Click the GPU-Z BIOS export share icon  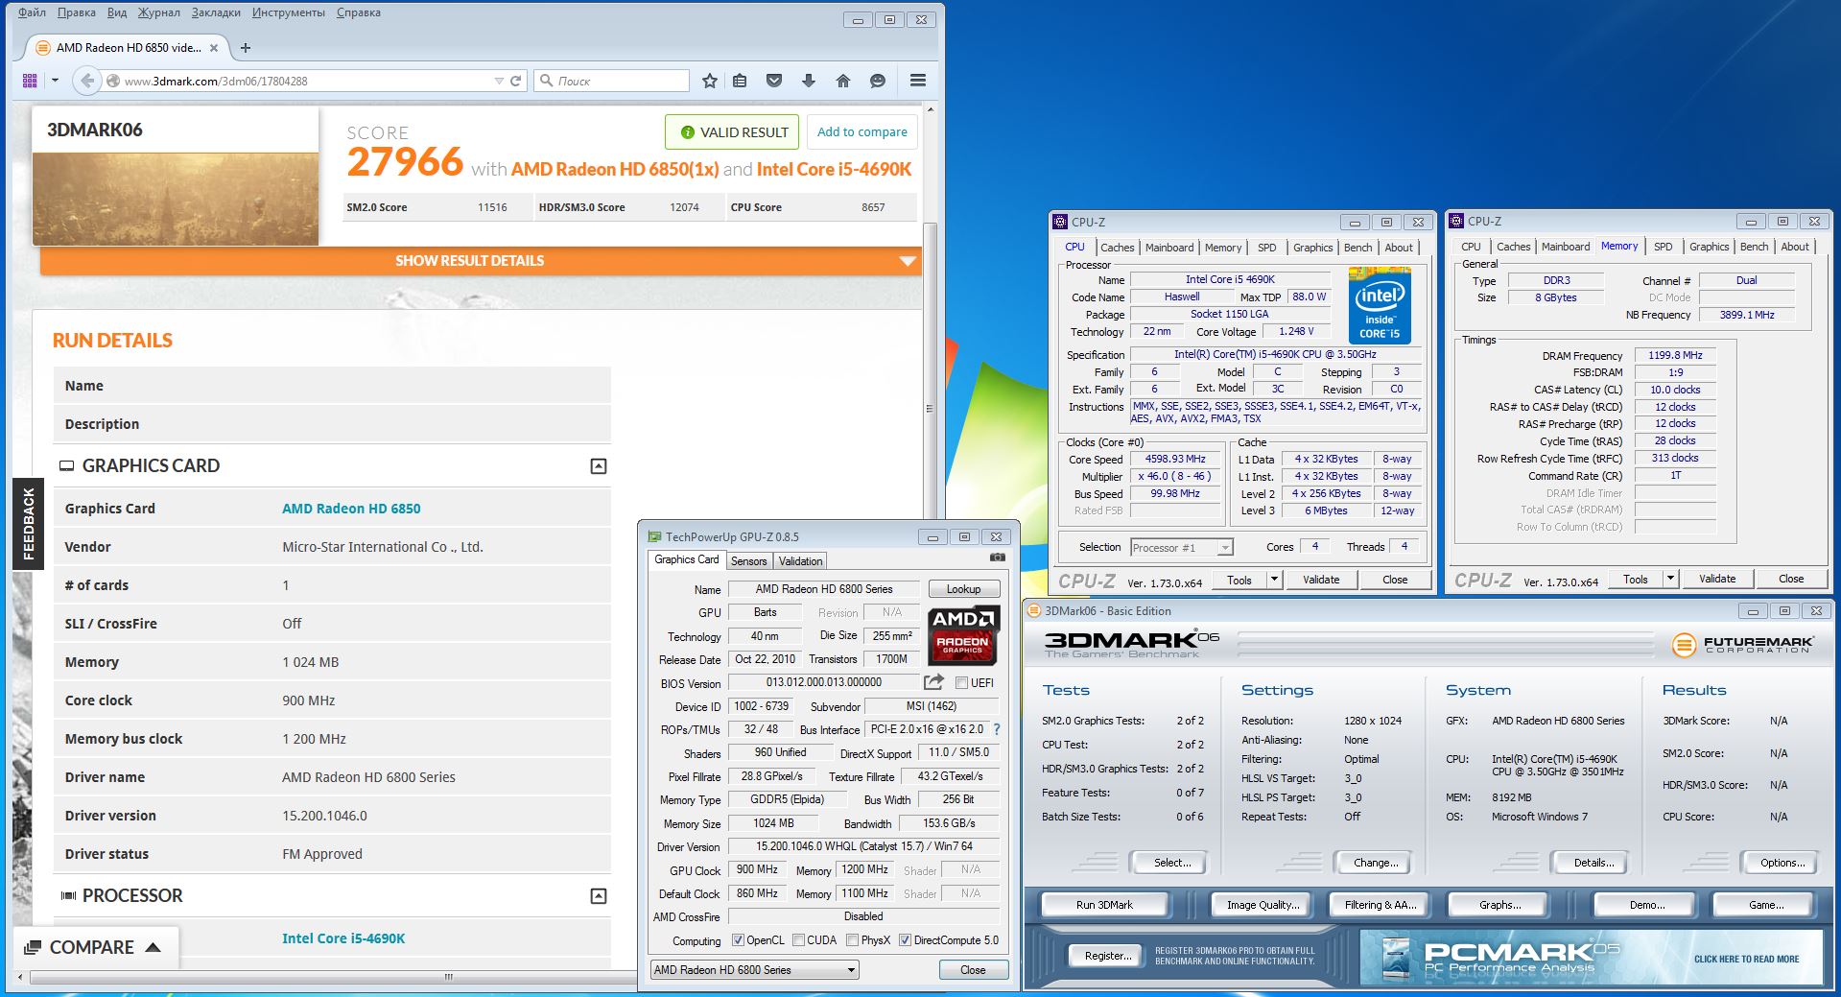pyautogui.click(x=933, y=682)
